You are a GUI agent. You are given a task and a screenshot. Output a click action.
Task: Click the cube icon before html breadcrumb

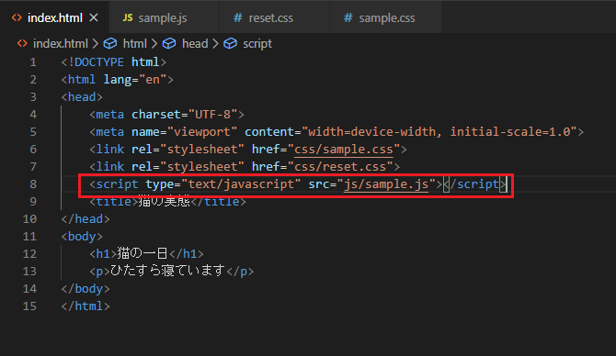[x=110, y=43]
